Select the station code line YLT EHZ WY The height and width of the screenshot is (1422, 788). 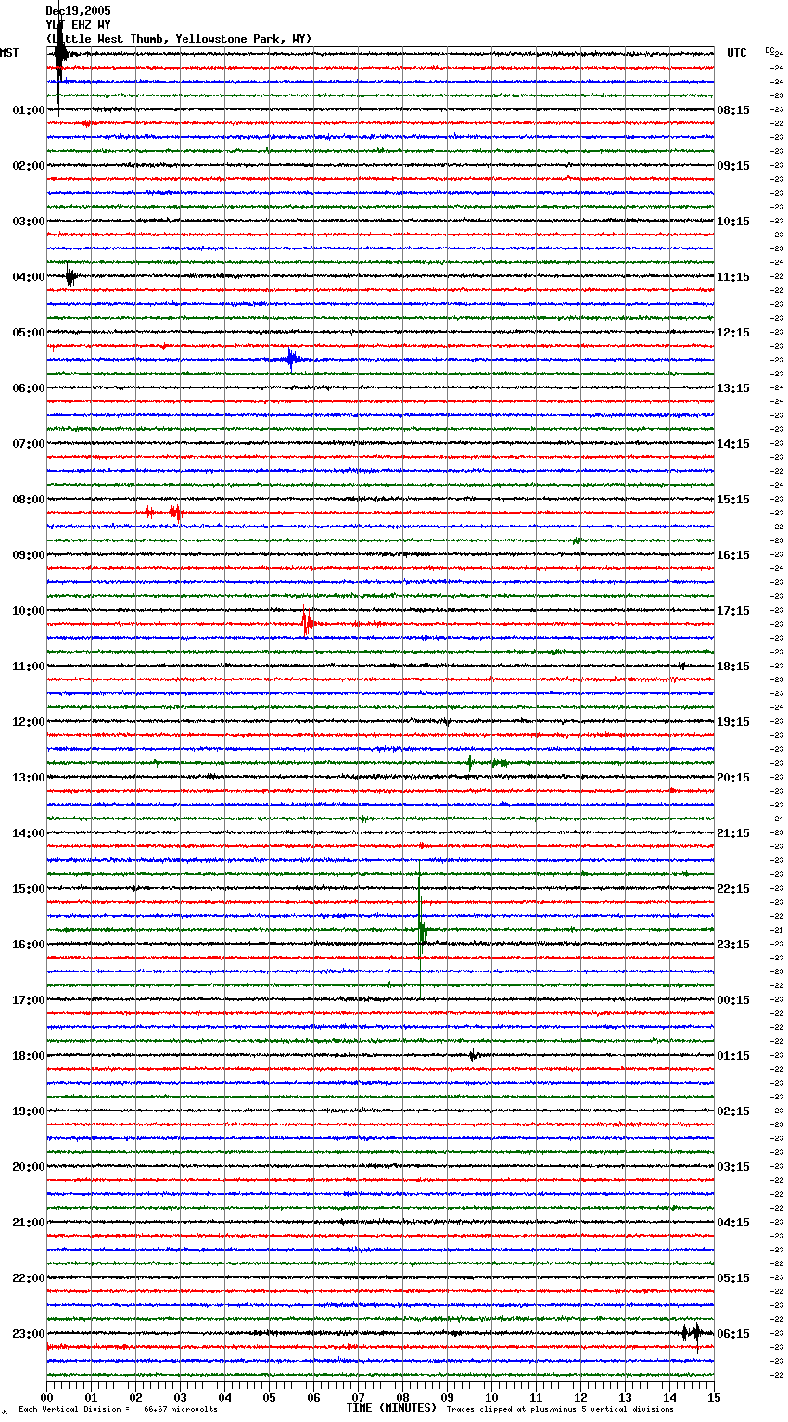tap(78, 25)
